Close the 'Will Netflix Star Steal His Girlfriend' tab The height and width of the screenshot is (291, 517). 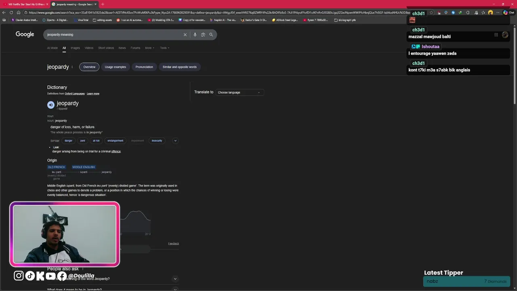47,4
